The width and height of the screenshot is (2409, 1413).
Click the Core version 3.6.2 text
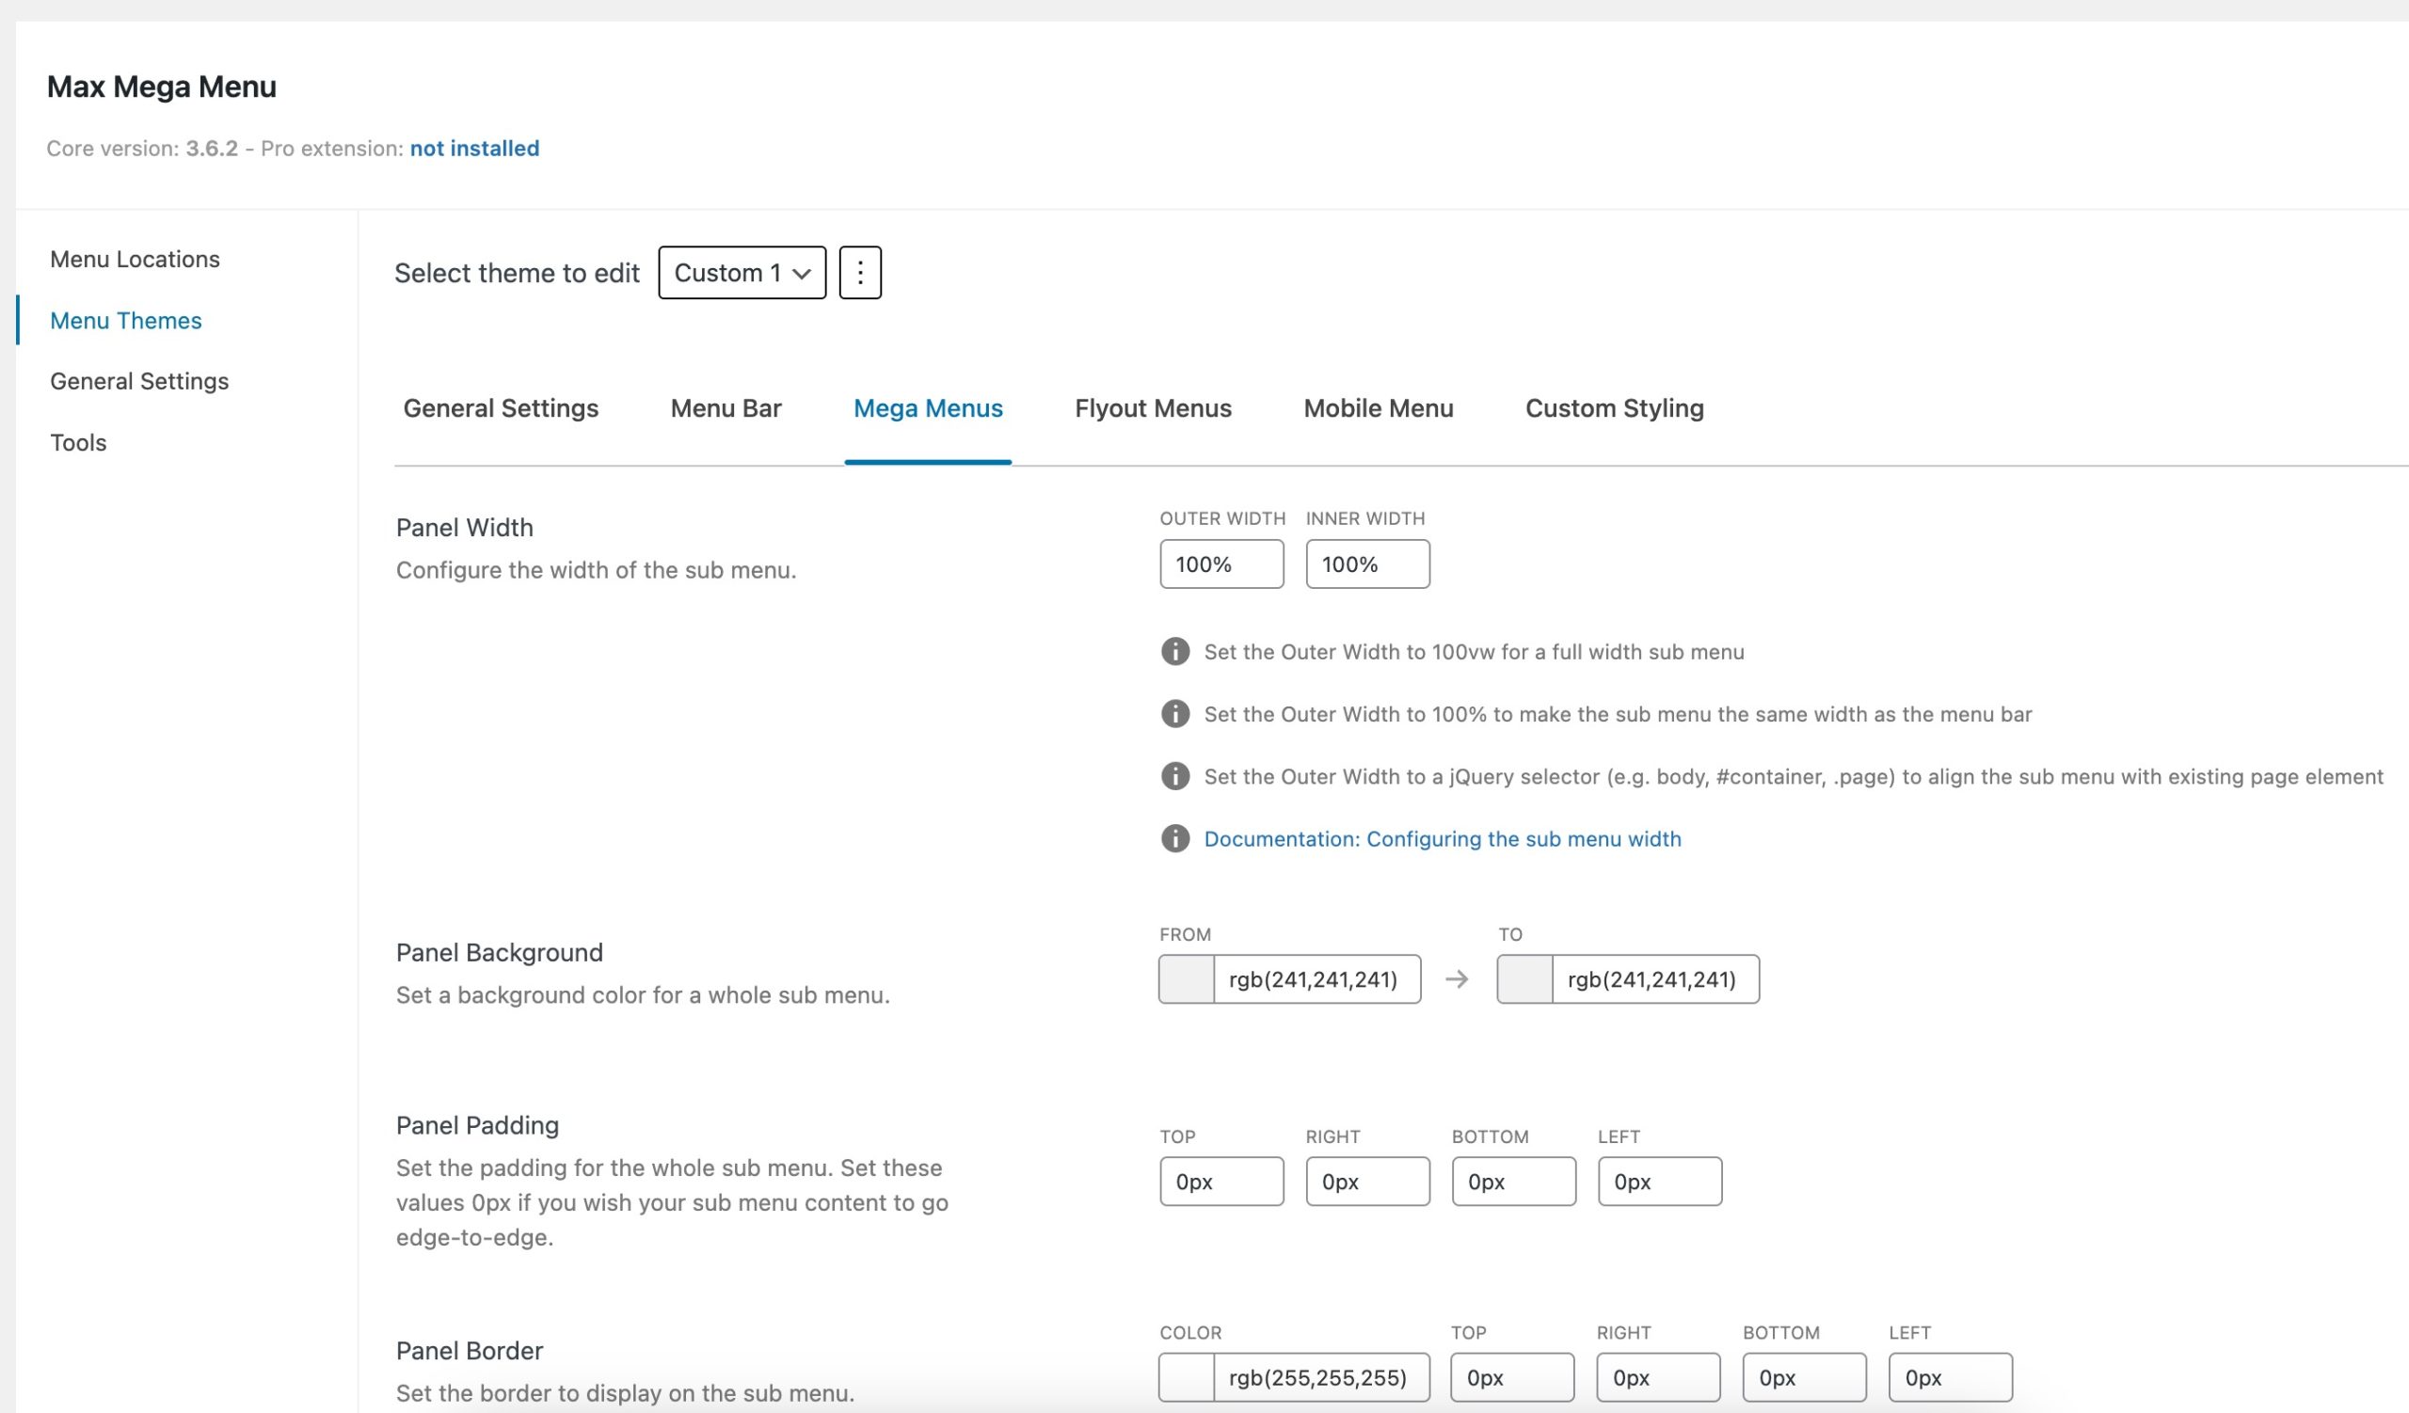pyautogui.click(x=142, y=148)
